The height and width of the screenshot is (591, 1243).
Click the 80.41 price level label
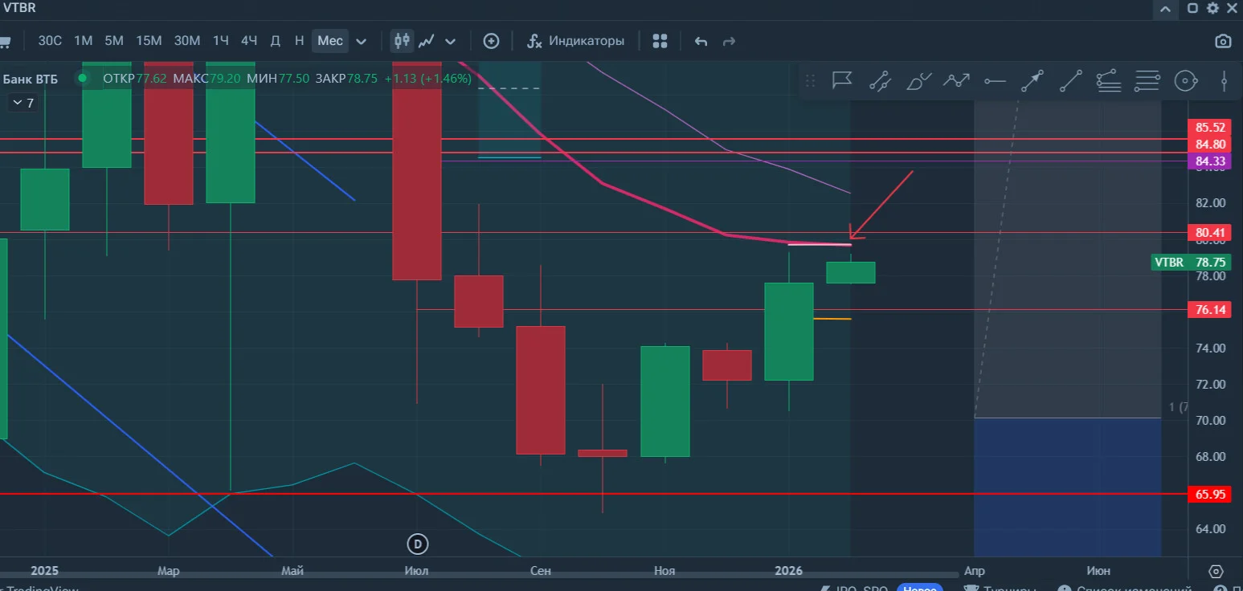pyautogui.click(x=1210, y=233)
